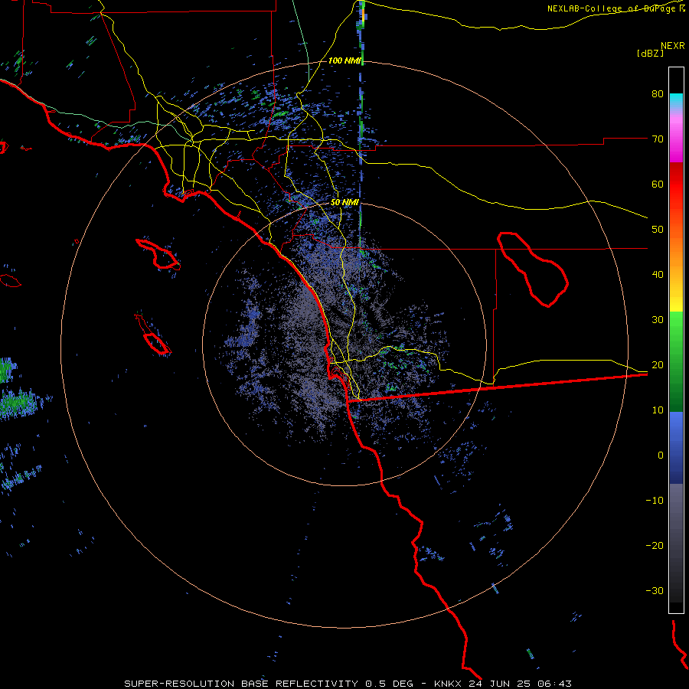The height and width of the screenshot is (689, 689).
Task: Click the 70 dBZ scale value
Action: (x=658, y=139)
